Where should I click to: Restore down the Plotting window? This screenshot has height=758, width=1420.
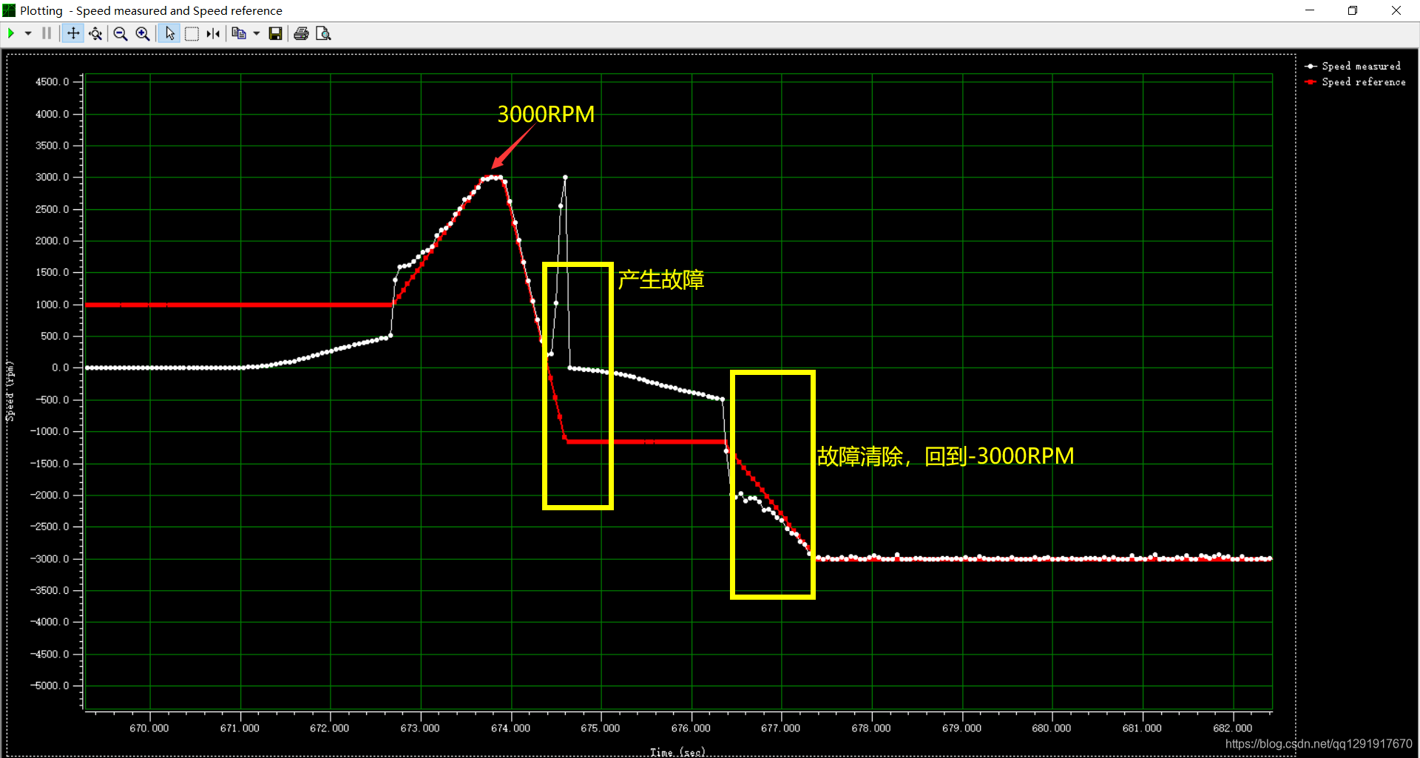tap(1353, 10)
